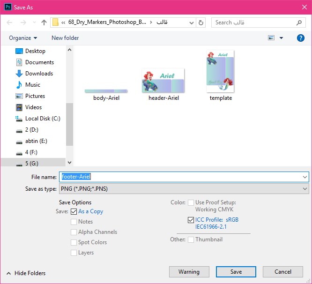The height and width of the screenshot is (284, 312).
Task: Open drive 2 (D:)
Action: pyautogui.click(x=32, y=130)
